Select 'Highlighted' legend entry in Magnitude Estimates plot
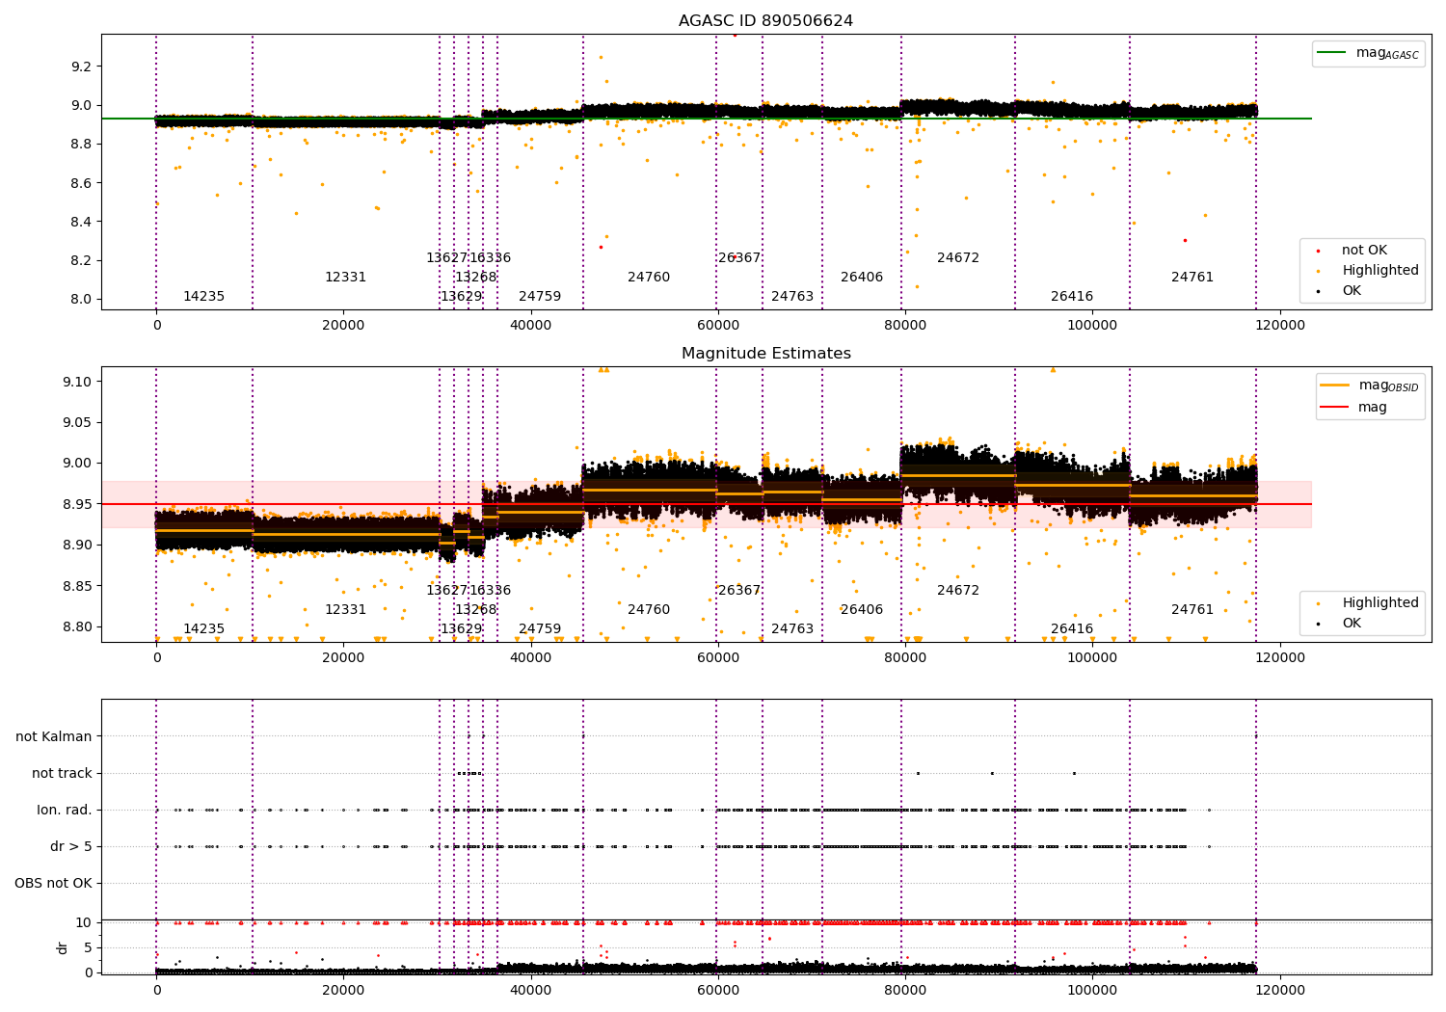Screen dimensions: 1446x1012 tap(1379, 603)
